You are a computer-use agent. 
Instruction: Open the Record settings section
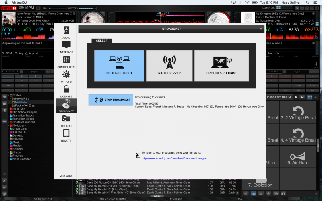tap(66, 121)
